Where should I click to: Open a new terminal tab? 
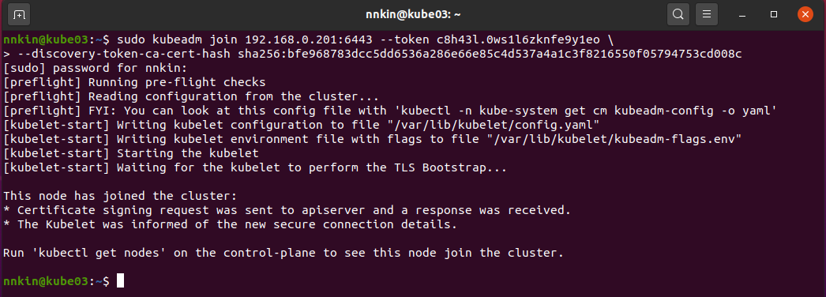19,14
